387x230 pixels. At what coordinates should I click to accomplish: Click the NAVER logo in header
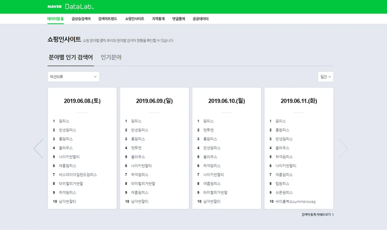[x=55, y=7]
